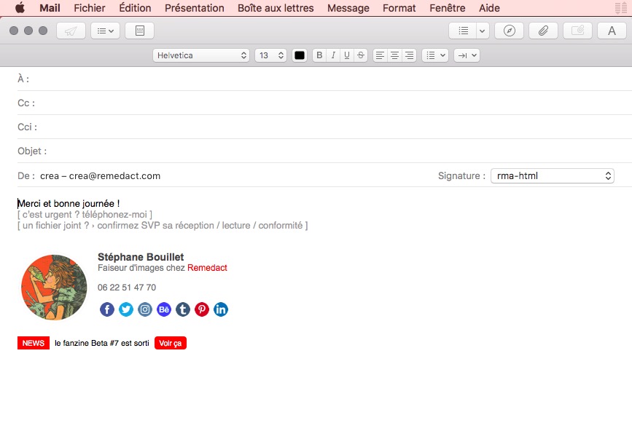Click the Send paper plane icon
Screen dimensions: 632x431
70,30
